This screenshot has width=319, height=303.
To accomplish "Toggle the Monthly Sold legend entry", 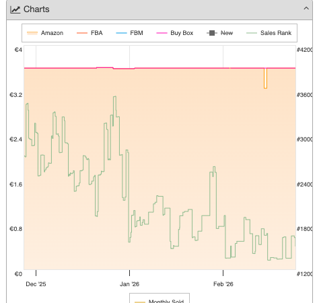I will 159,301.
